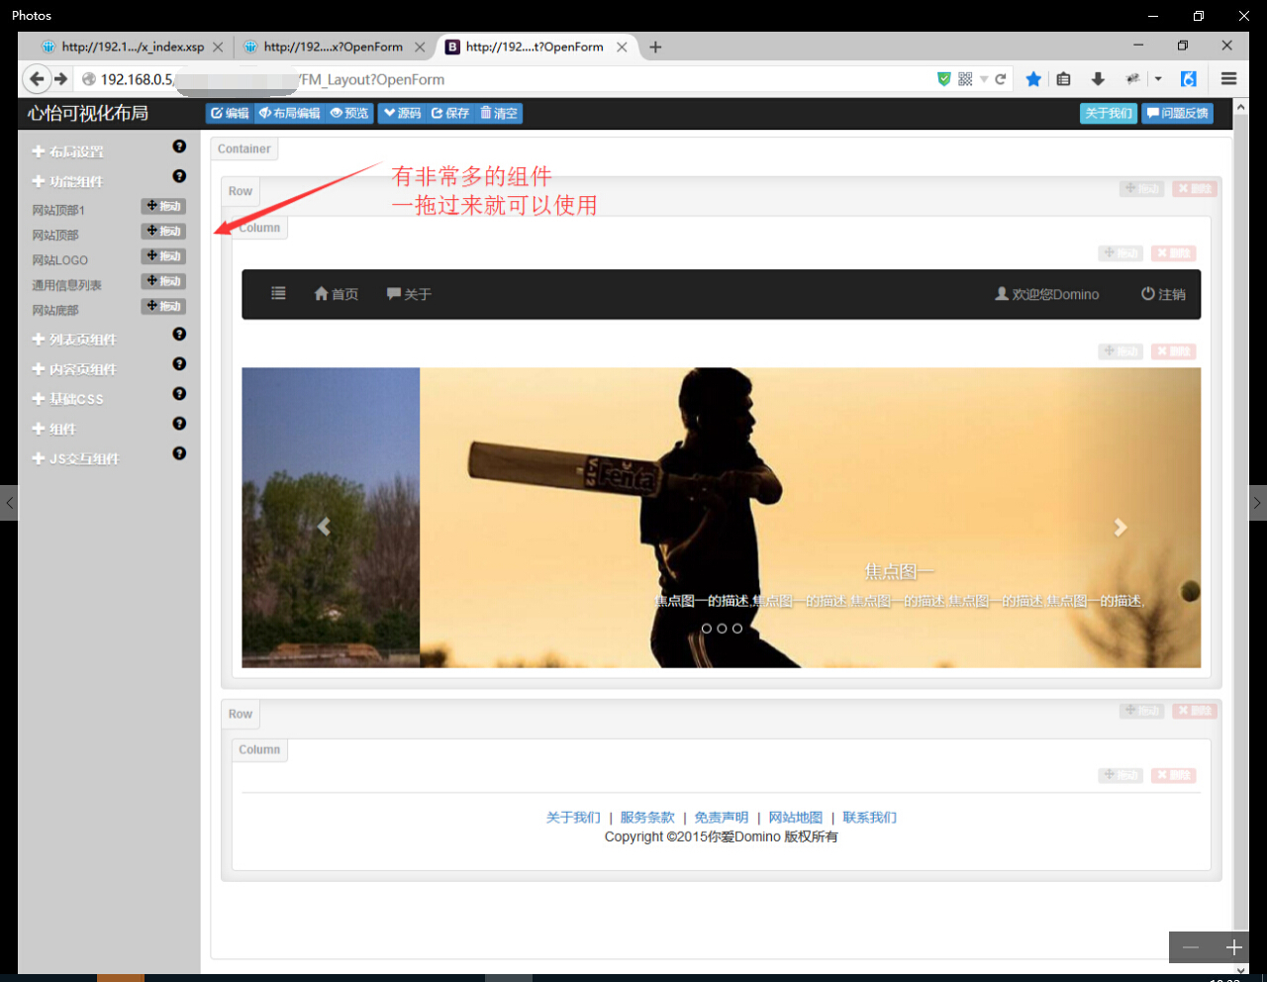Click the 网站LOGO component label
Image resolution: width=1267 pixels, height=982 pixels.
60,260
